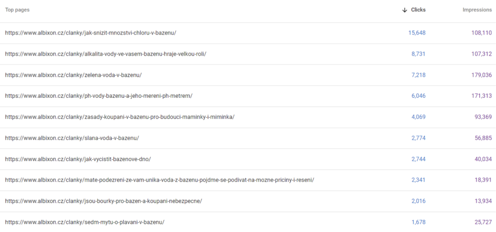Viewport: 496px width, 232px height.
Task: Open the alkalita-vody-ve-vasem-bazenu URL row
Action: [248, 54]
